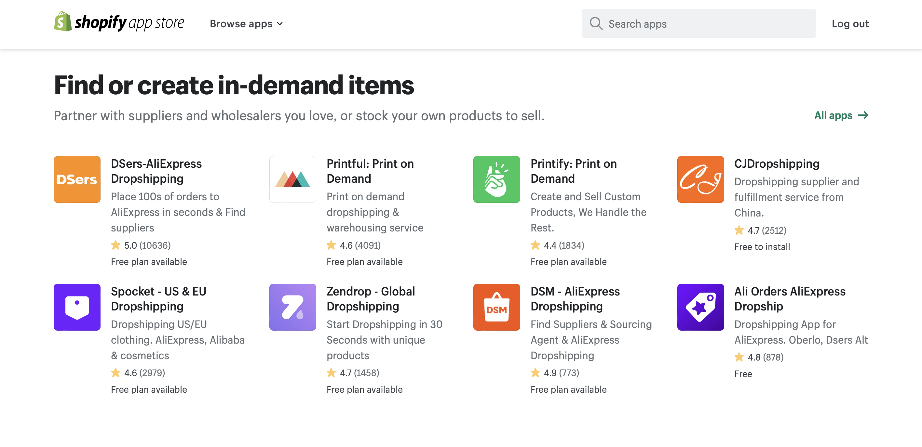Screen dimensions: 922x447
Task: Click the Ali Orders star tag icon
Action: pos(700,307)
